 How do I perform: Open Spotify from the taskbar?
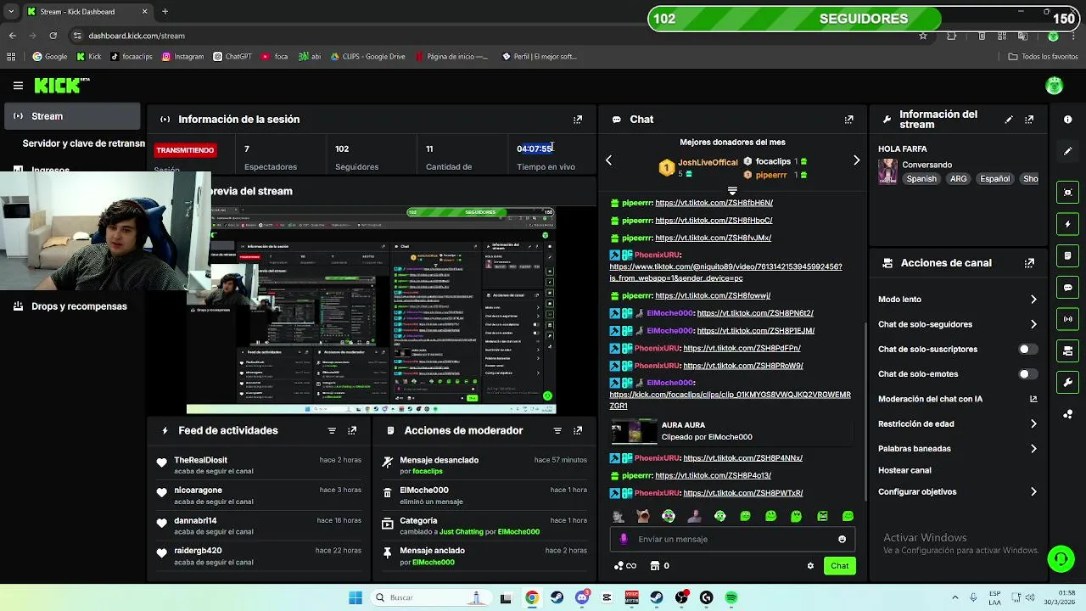click(731, 597)
